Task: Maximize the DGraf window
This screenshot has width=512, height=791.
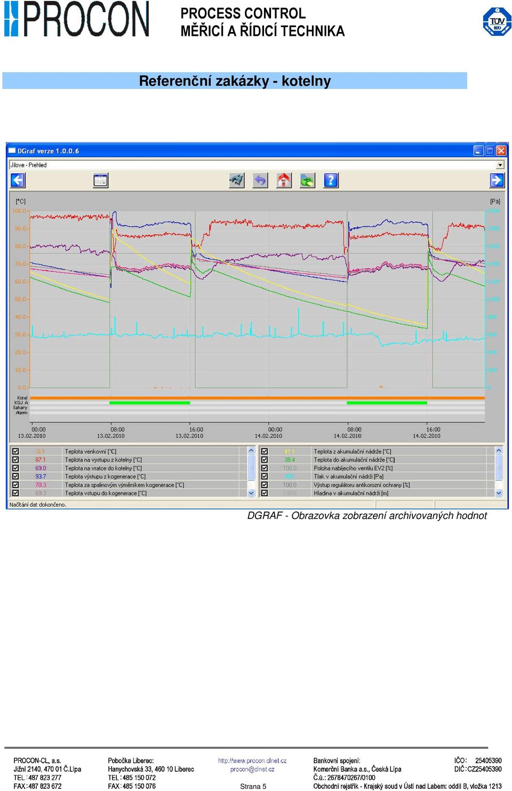Action: pos(490,151)
